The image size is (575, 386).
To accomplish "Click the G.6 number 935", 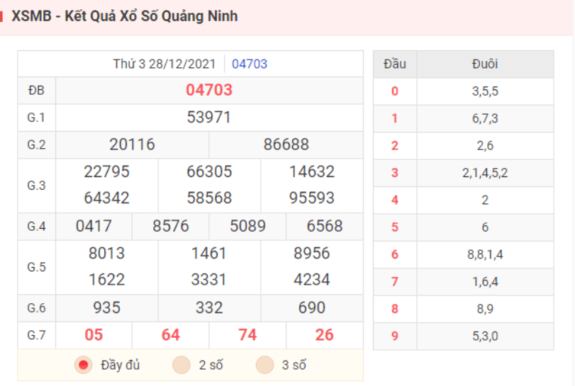I will pyautogui.click(x=107, y=307).
